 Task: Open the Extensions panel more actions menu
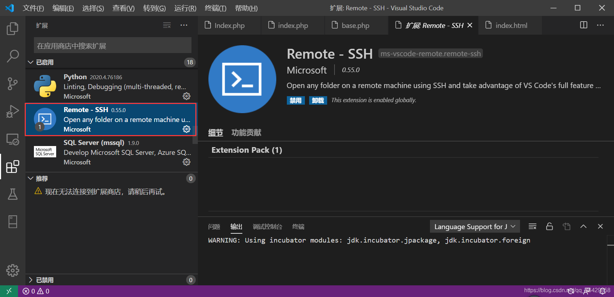click(184, 25)
